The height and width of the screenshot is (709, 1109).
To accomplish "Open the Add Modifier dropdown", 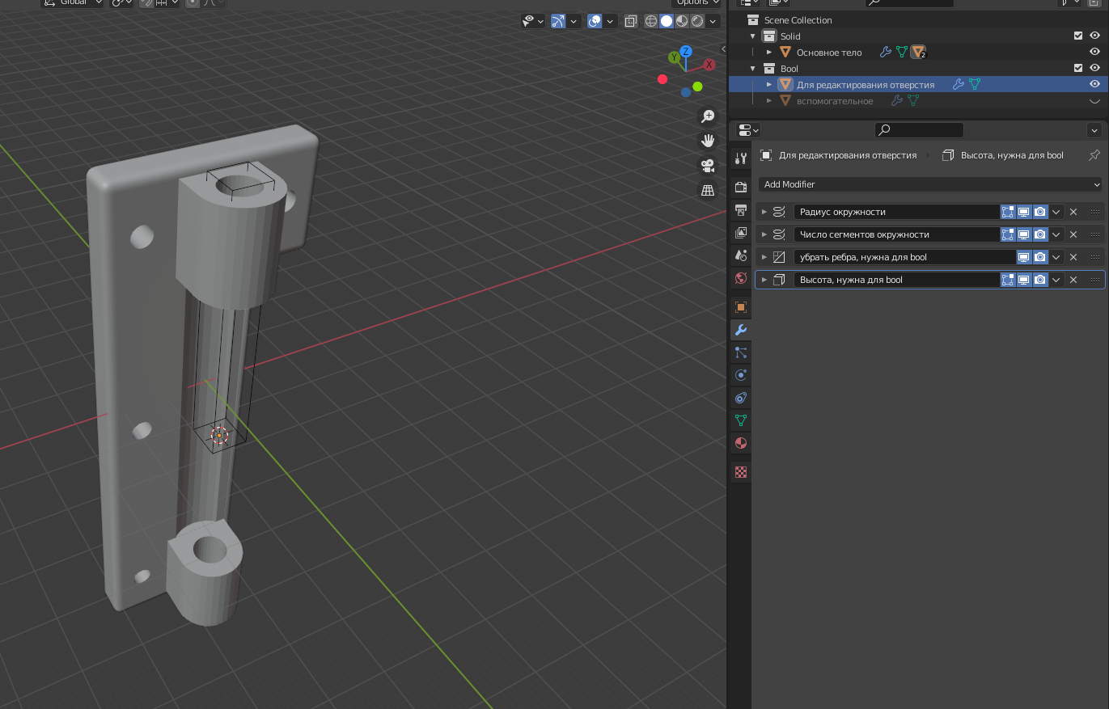I will point(930,184).
